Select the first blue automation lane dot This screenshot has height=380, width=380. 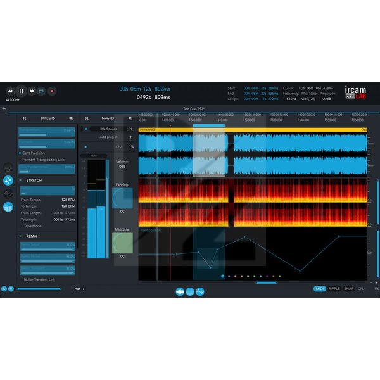[x=223, y=276]
